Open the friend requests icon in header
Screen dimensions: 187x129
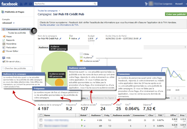(21, 4)
